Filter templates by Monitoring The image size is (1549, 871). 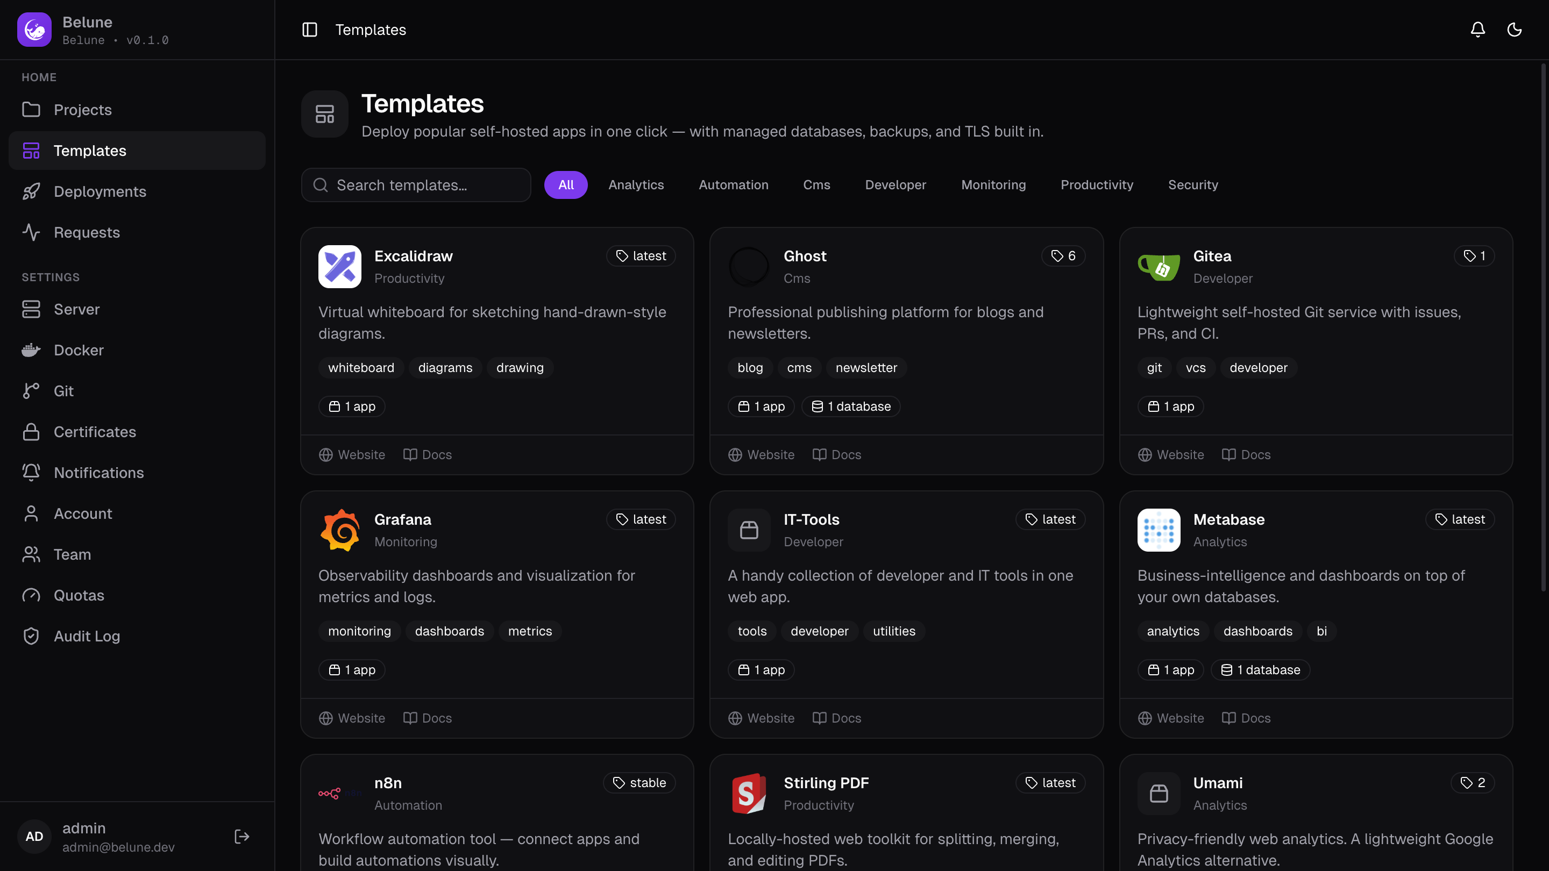tap(993, 185)
